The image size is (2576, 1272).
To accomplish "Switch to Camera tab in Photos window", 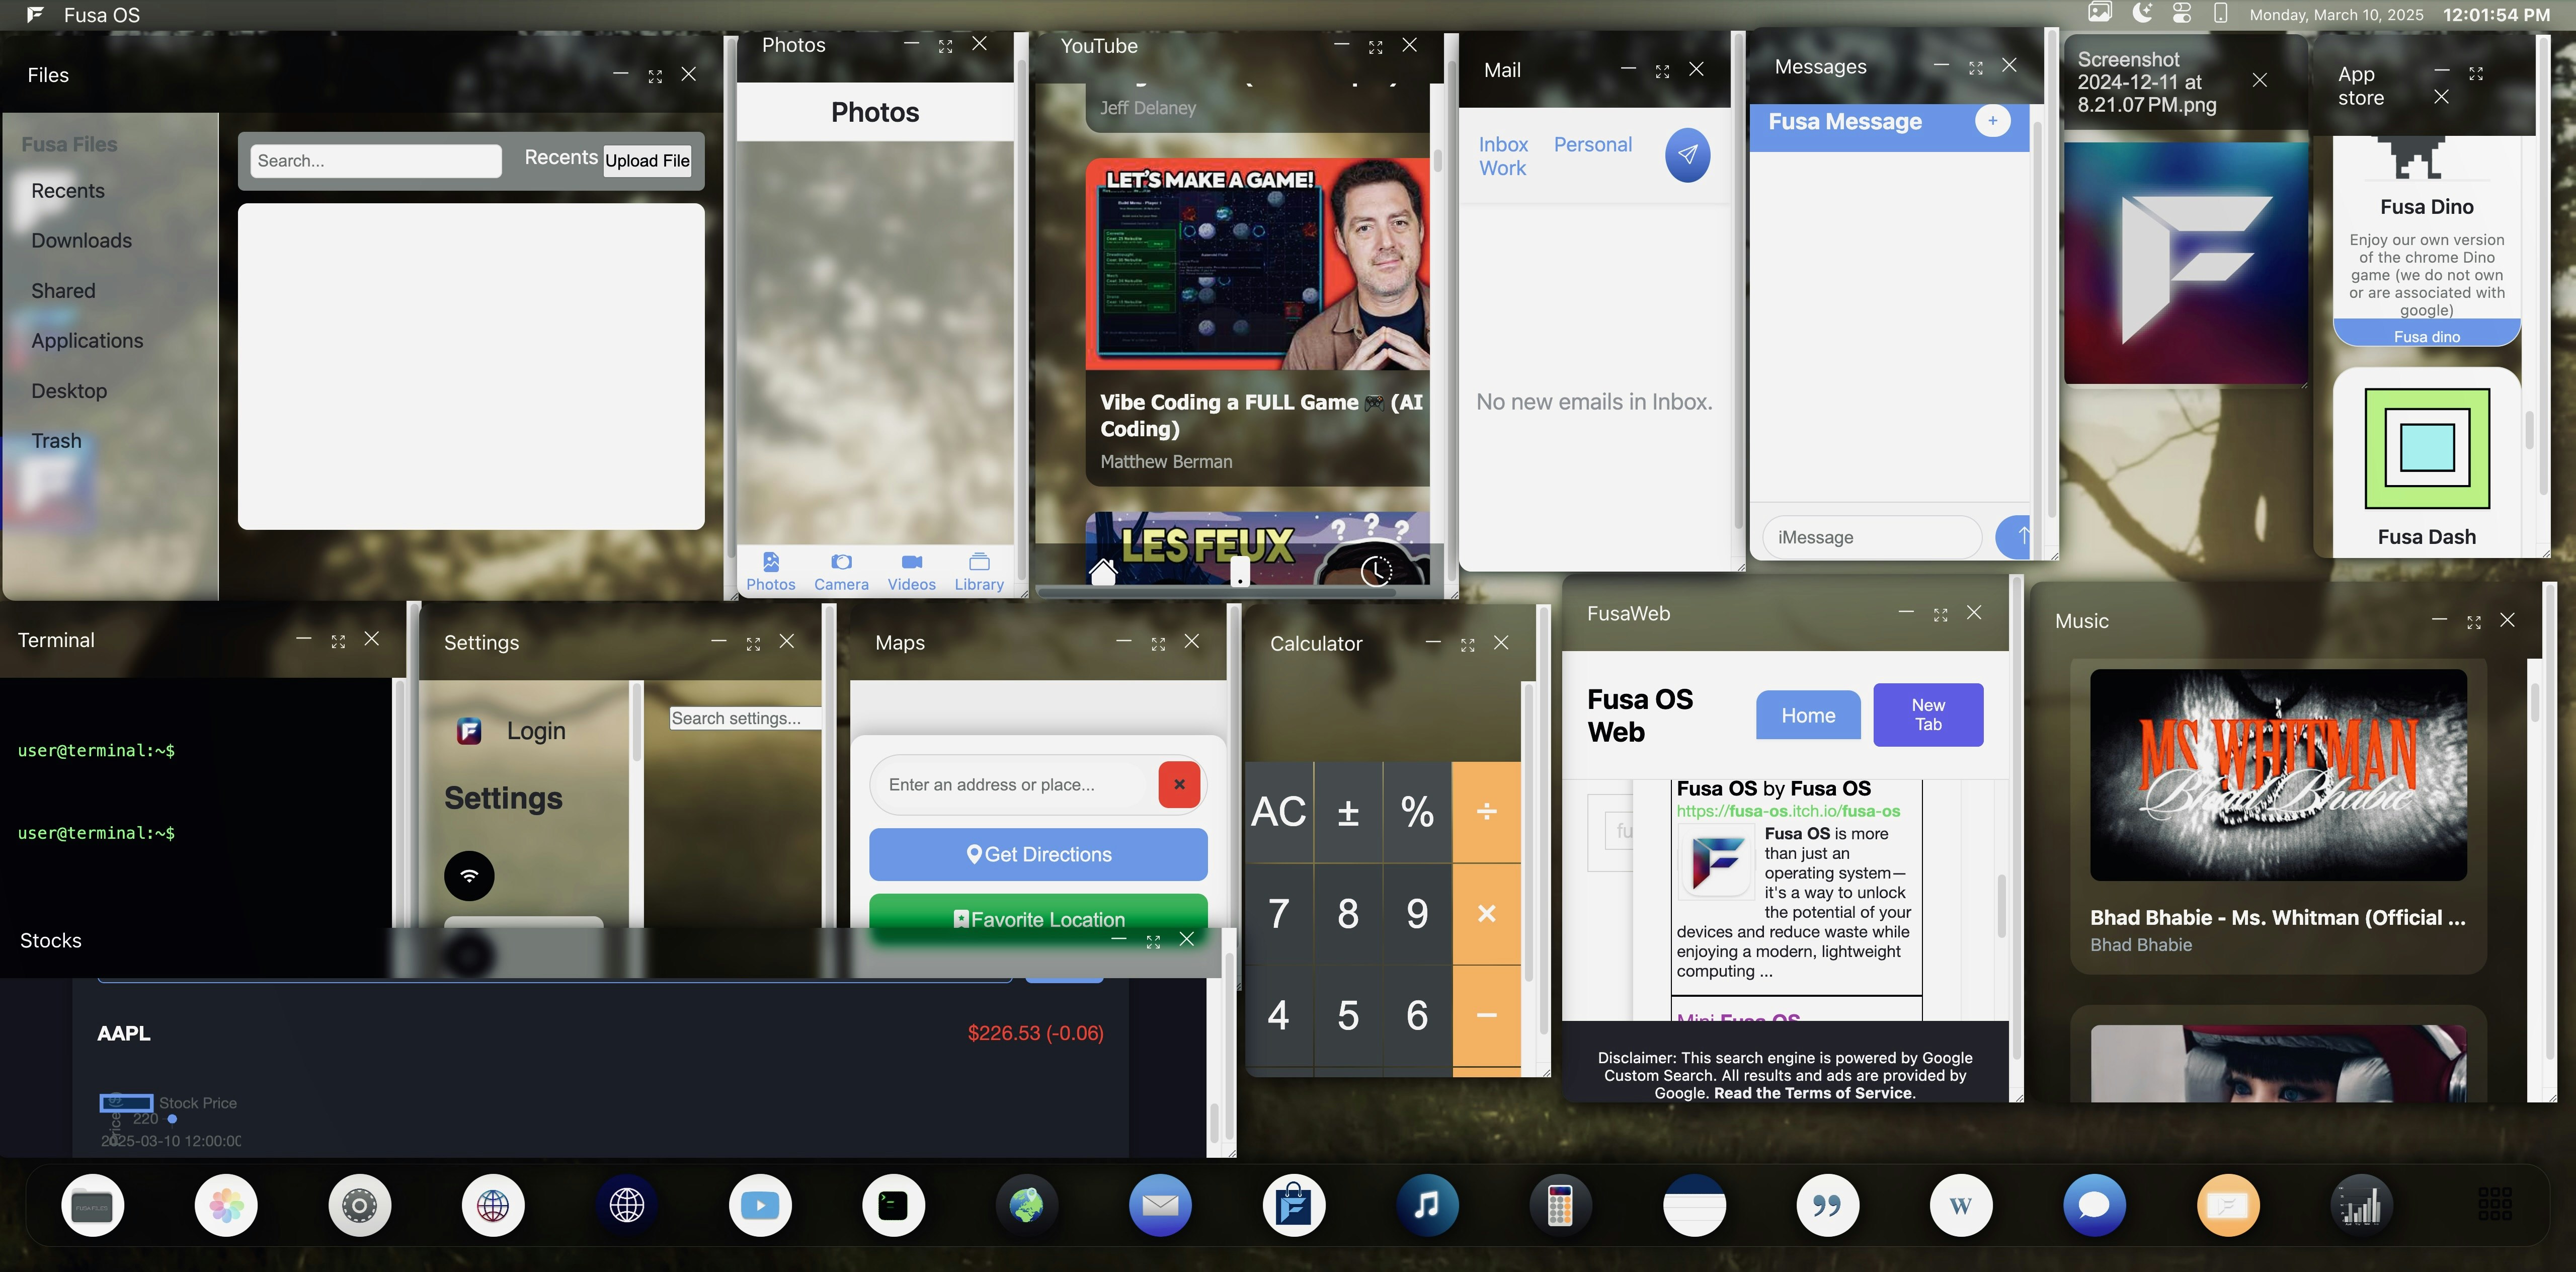I will click(841, 573).
